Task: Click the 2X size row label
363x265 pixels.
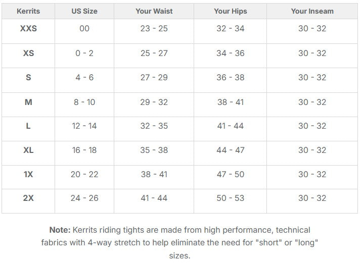Action: pos(28,198)
